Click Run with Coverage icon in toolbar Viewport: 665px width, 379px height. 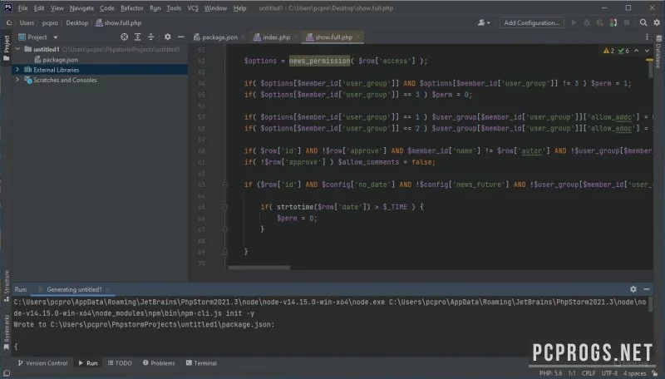[600, 23]
